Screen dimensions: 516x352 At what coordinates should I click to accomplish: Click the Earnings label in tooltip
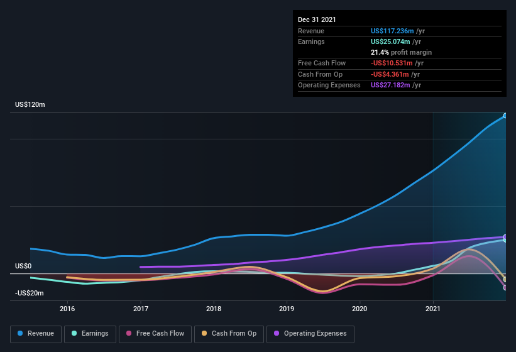click(311, 41)
